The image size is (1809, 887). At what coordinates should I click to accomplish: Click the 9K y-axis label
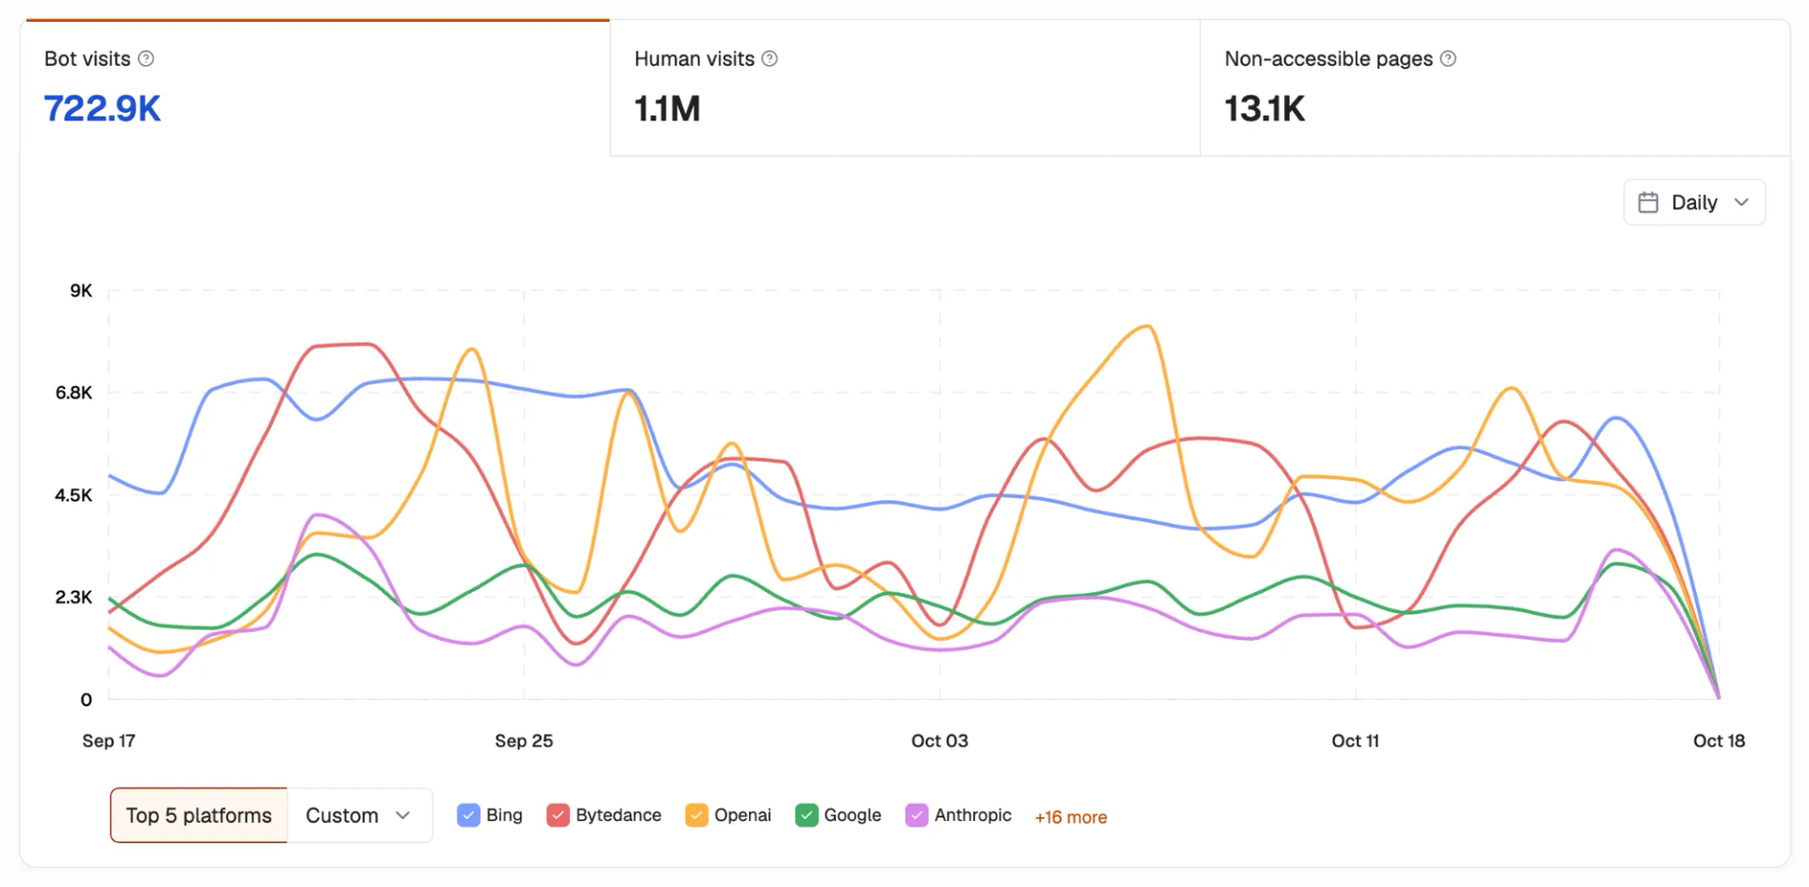coord(81,291)
